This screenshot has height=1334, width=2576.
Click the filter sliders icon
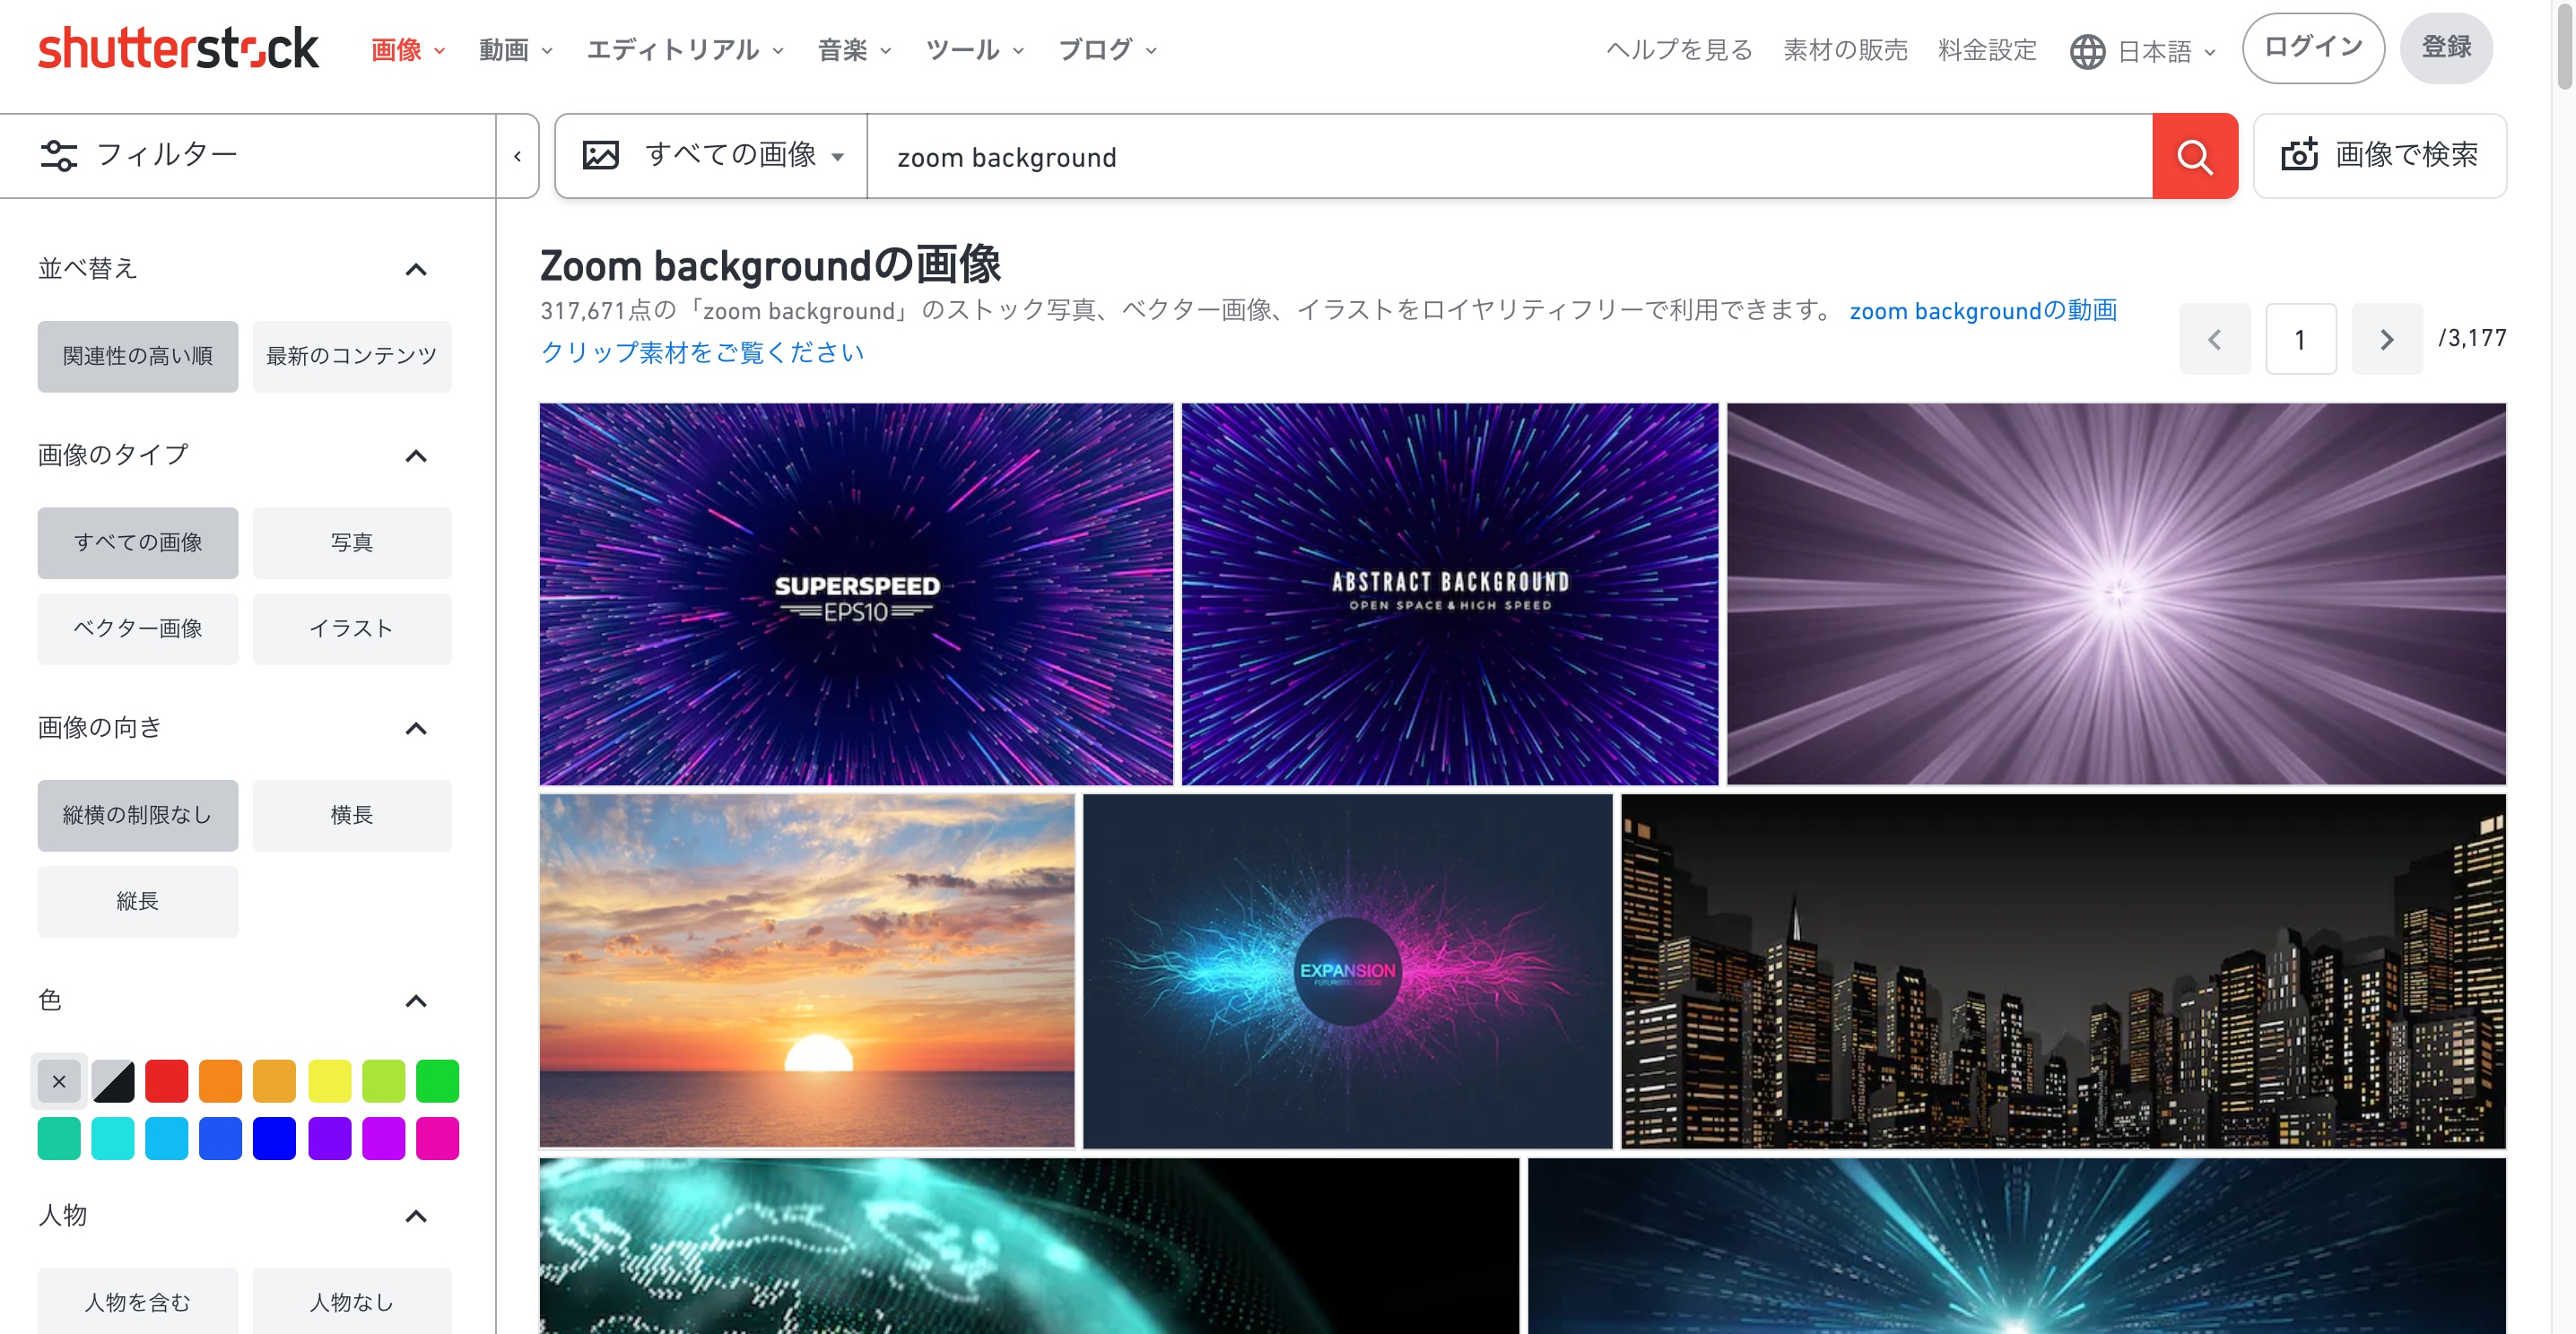click(58, 155)
